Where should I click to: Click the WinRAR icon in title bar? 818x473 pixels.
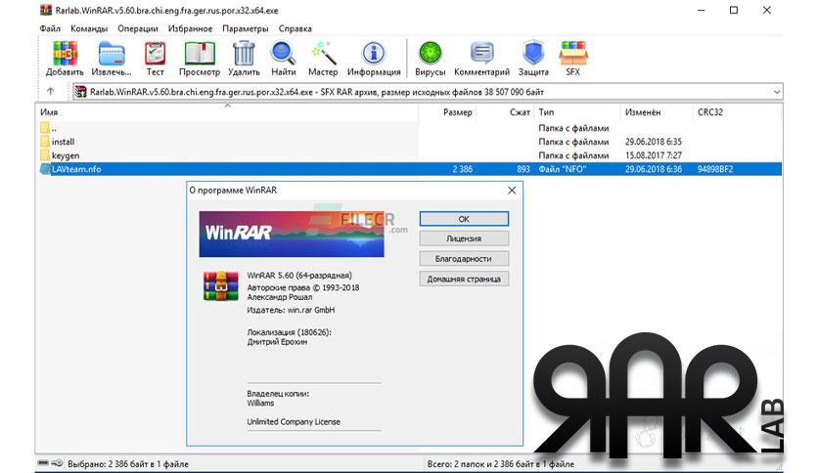click(46, 10)
